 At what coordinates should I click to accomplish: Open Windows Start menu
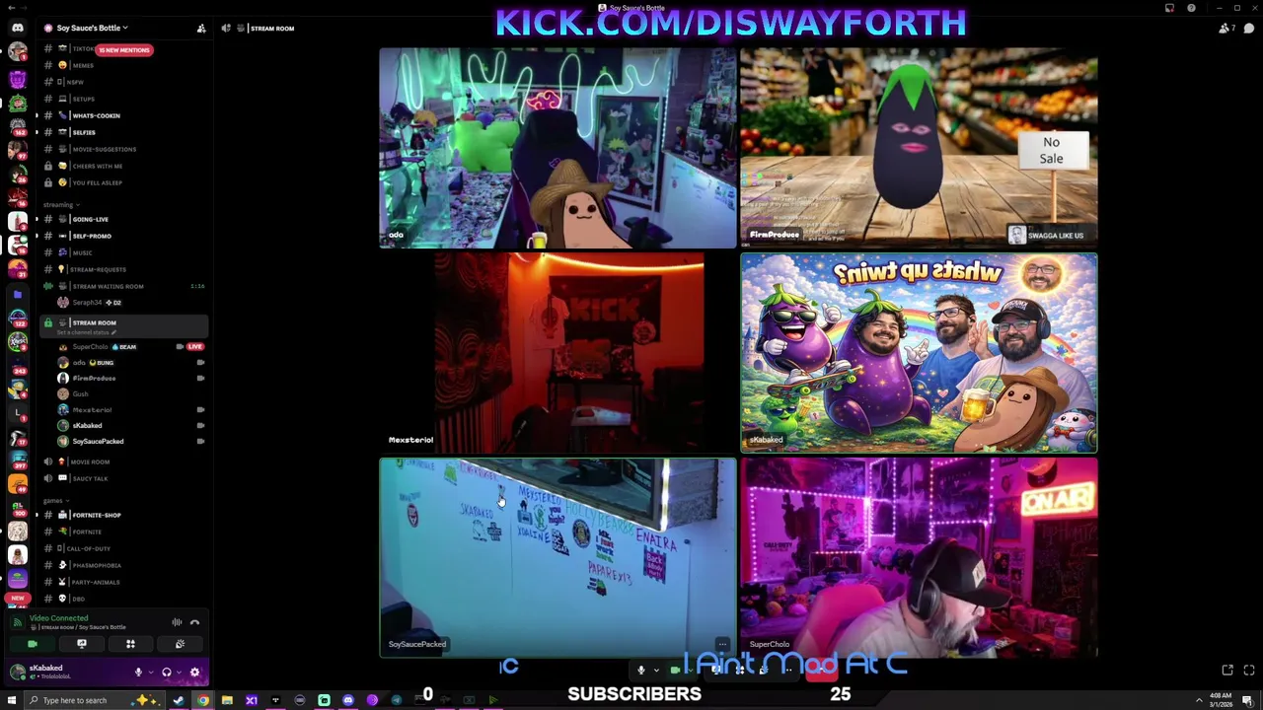[x=10, y=700]
